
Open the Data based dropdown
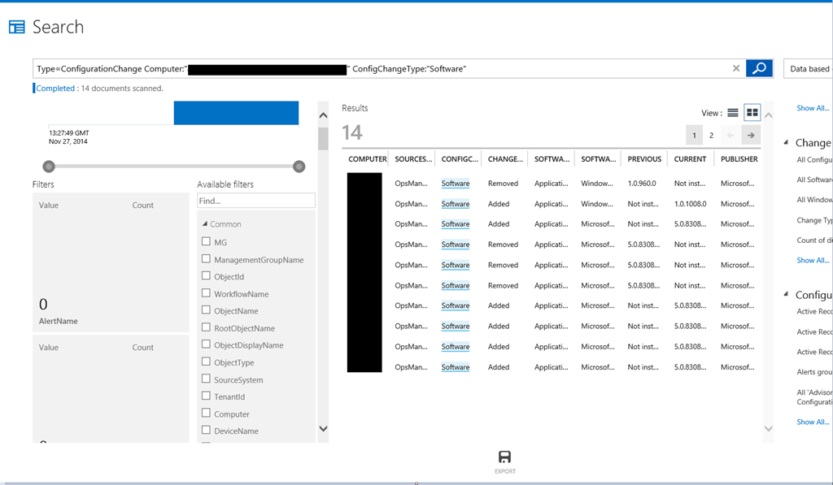(x=808, y=69)
